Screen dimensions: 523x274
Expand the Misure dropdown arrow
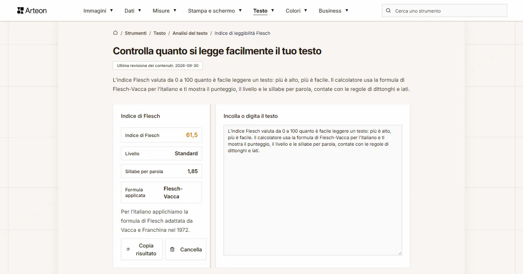pos(175,10)
